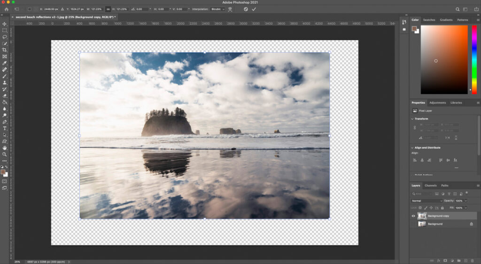Add a layer mask
481x264 pixels.
point(445,261)
